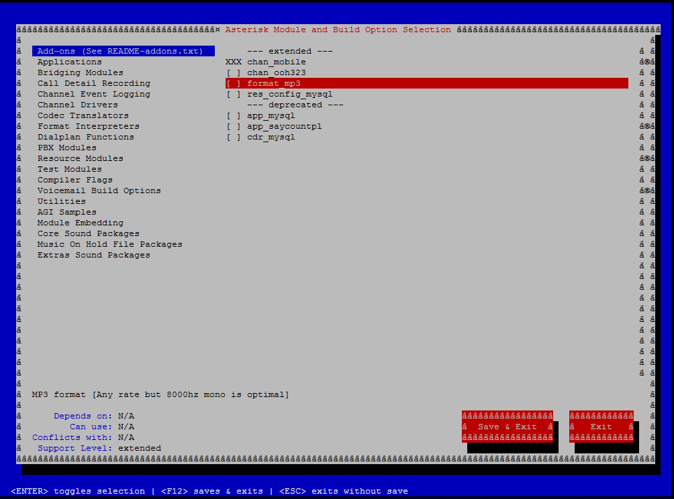Toggle res_config_mysql checkbox

(x=234, y=94)
